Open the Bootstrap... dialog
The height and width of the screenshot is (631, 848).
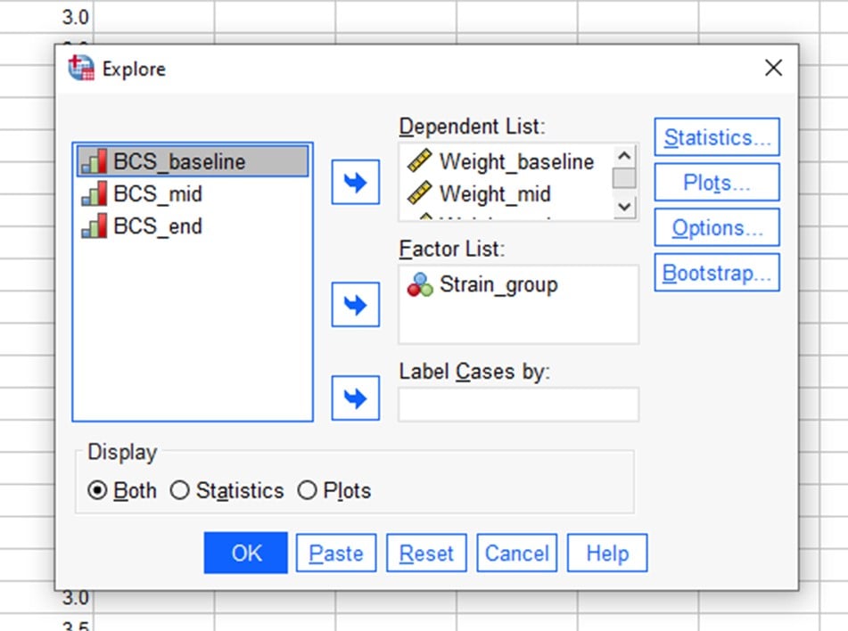pos(716,273)
